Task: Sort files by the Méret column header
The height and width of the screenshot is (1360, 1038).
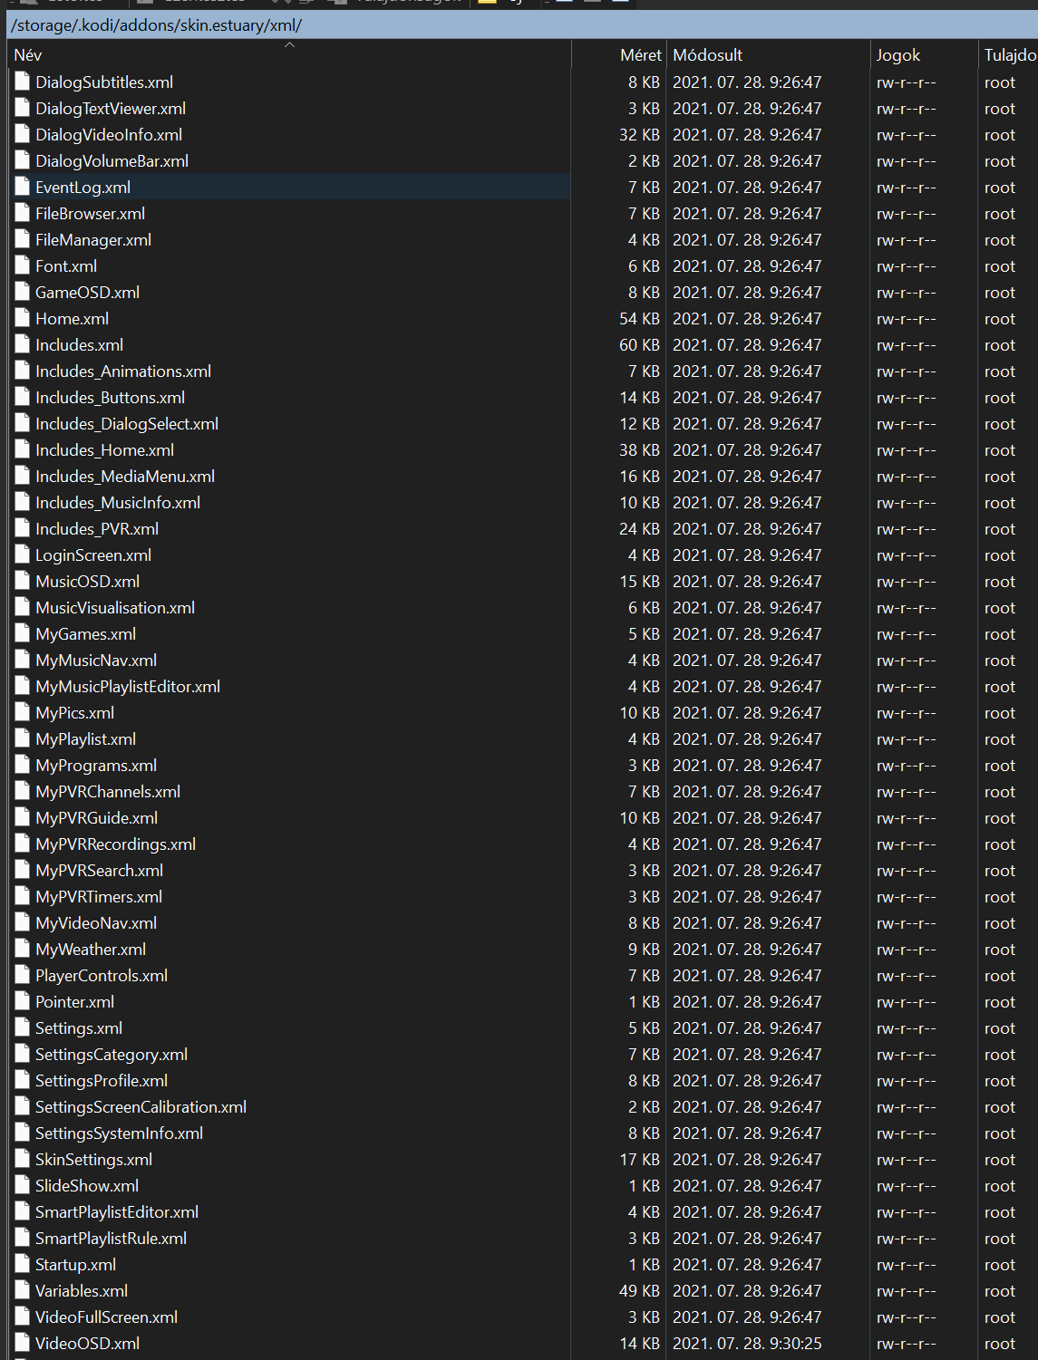Action: (x=619, y=54)
